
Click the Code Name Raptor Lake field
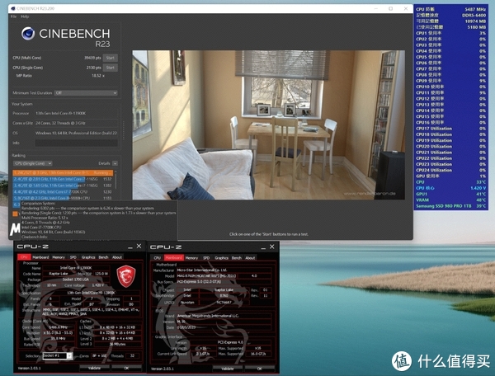click(x=59, y=274)
